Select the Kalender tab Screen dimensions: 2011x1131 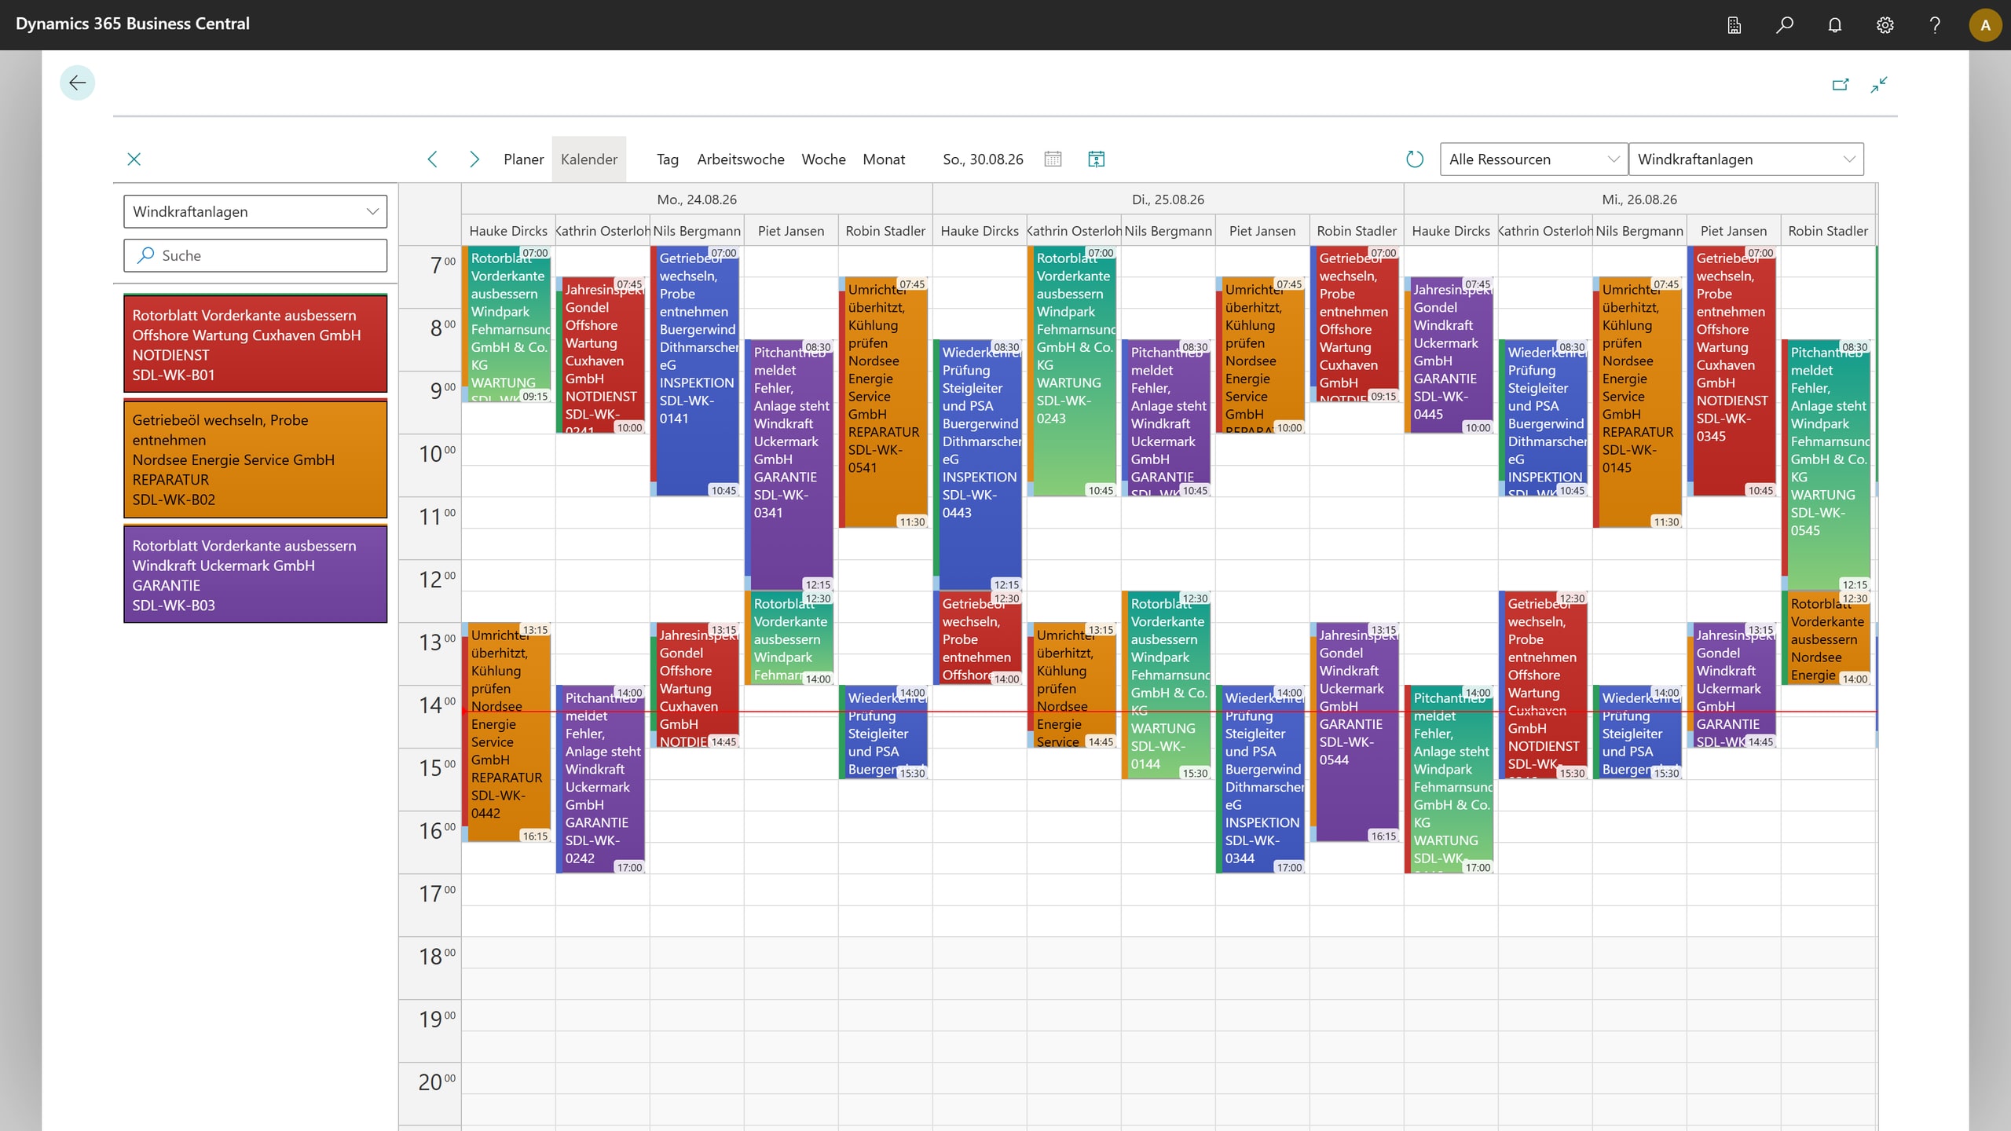pos(589,159)
